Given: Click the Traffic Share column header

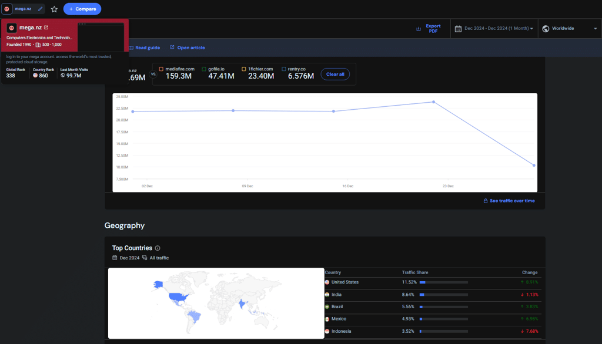Looking at the screenshot, I should pyautogui.click(x=414, y=272).
